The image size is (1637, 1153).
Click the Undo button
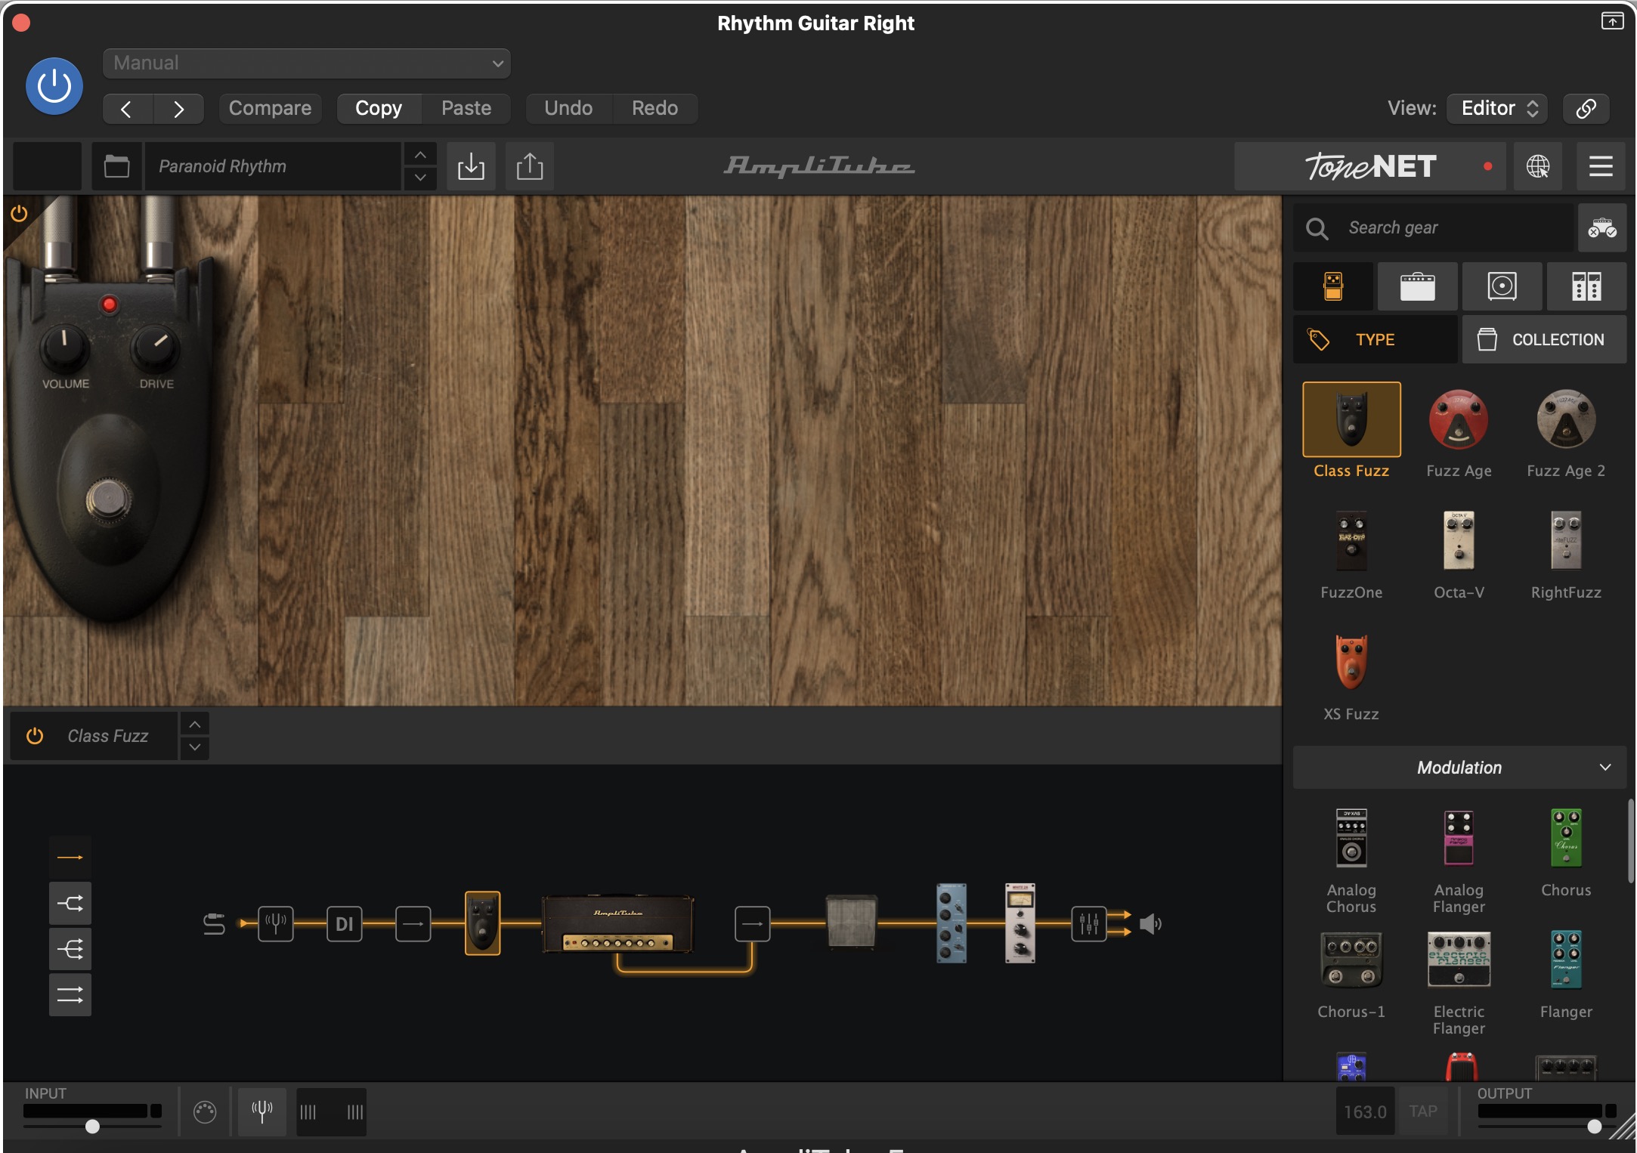pyautogui.click(x=568, y=108)
